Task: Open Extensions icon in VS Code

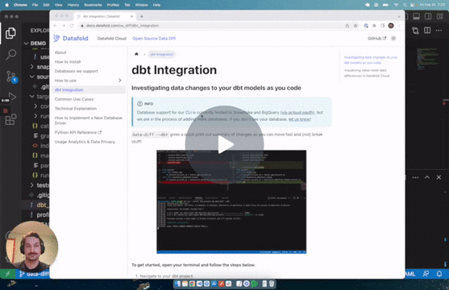Action: [x=10, y=119]
